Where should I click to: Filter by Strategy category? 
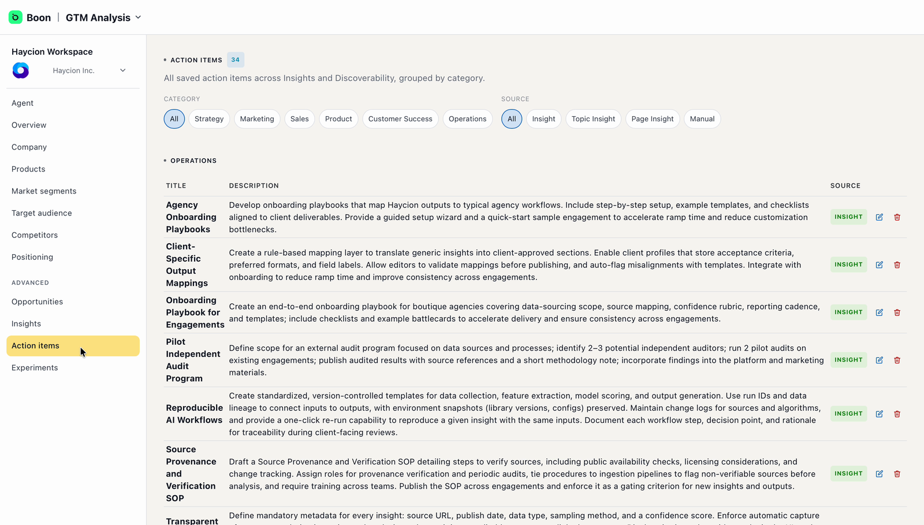pos(209,119)
